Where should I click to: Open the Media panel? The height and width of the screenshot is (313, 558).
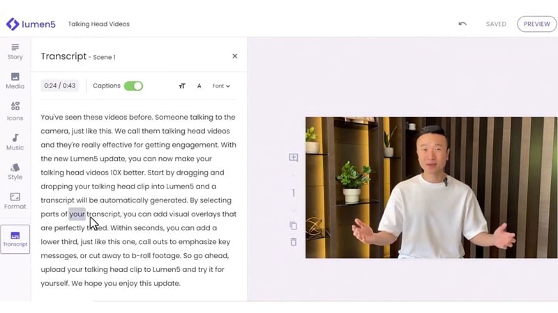[15, 81]
